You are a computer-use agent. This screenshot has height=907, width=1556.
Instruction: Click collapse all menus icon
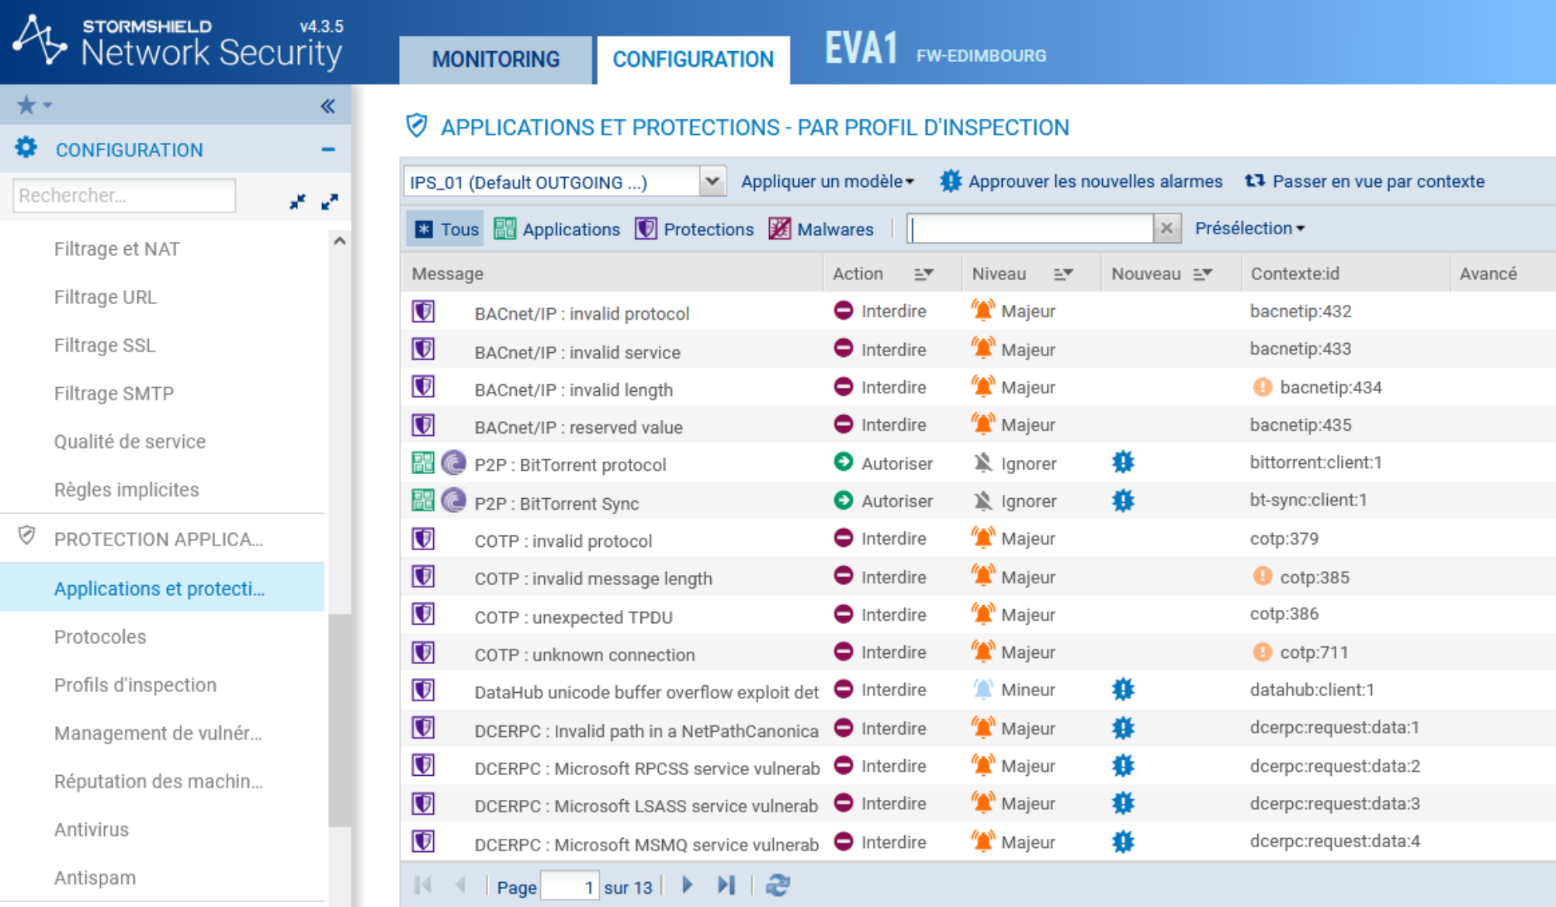(x=297, y=202)
